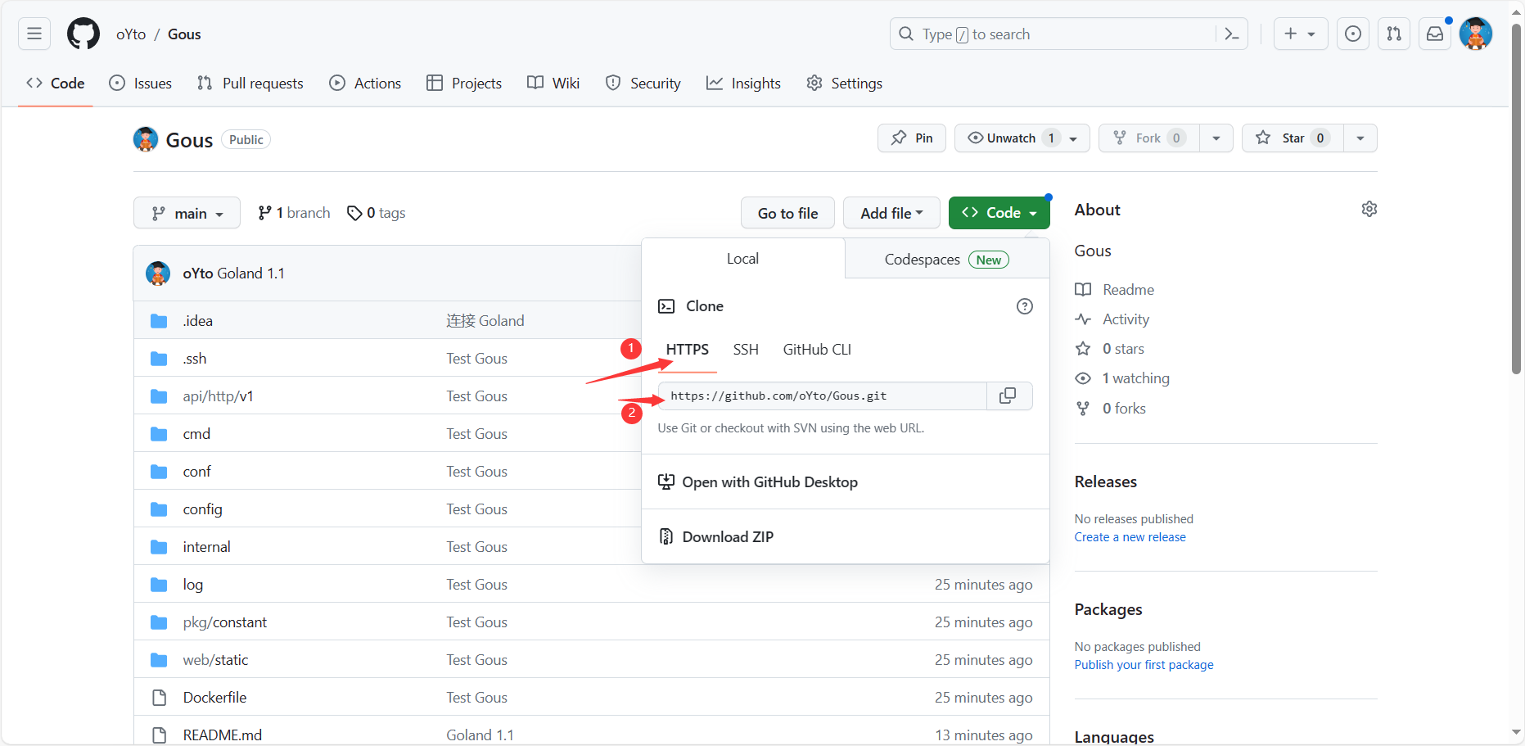Viewport: 1525px width, 746px height.
Task: Select the GitHub CLI clone option
Action: click(x=817, y=350)
